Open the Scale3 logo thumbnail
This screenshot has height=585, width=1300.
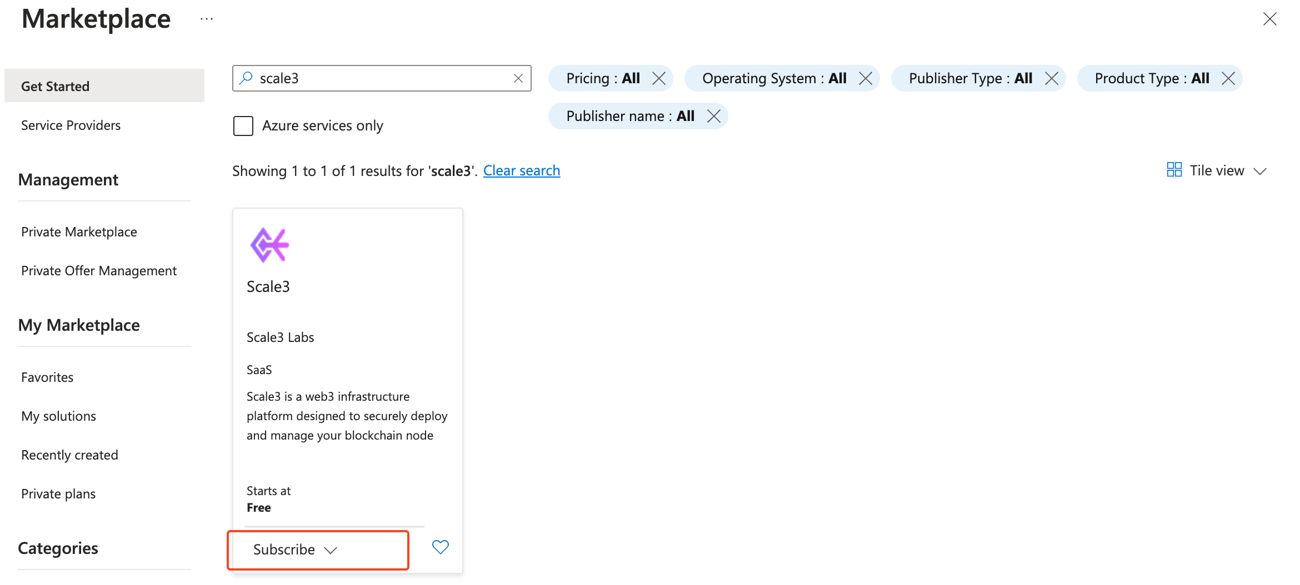[x=269, y=245]
